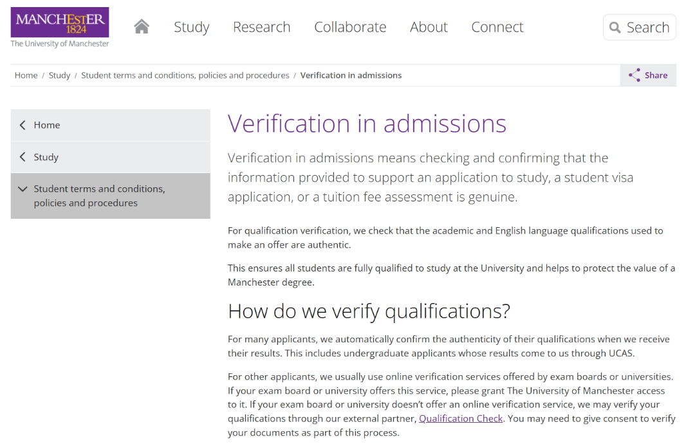This screenshot has width=695, height=444.
Task: Follow the Study breadcrumb link
Action: (x=59, y=75)
